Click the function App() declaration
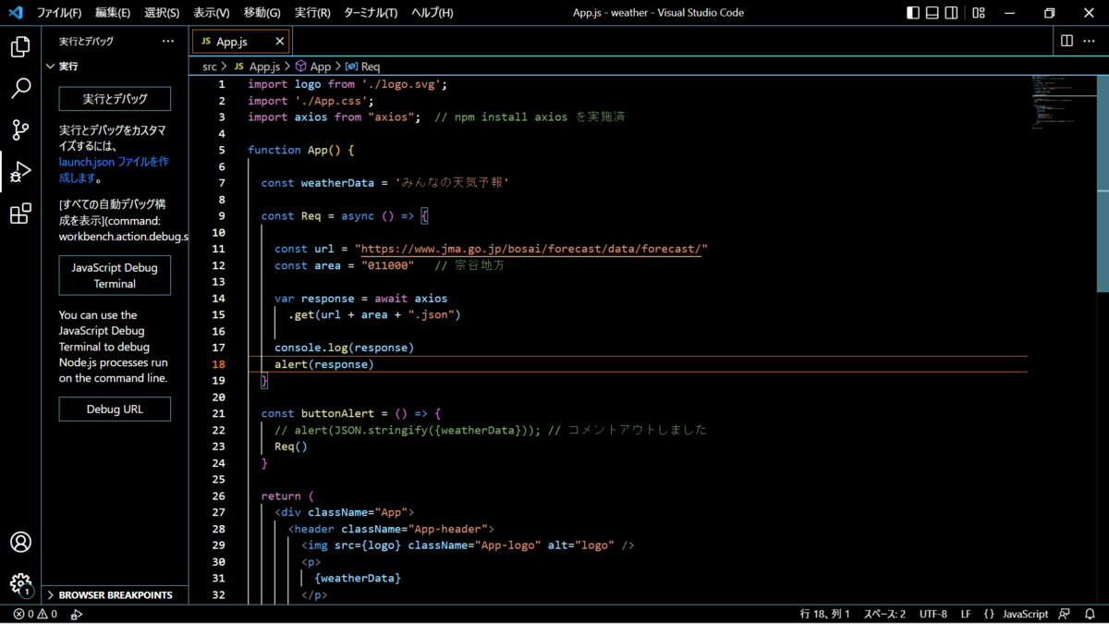Screen dimensions: 1109x624 (301, 150)
